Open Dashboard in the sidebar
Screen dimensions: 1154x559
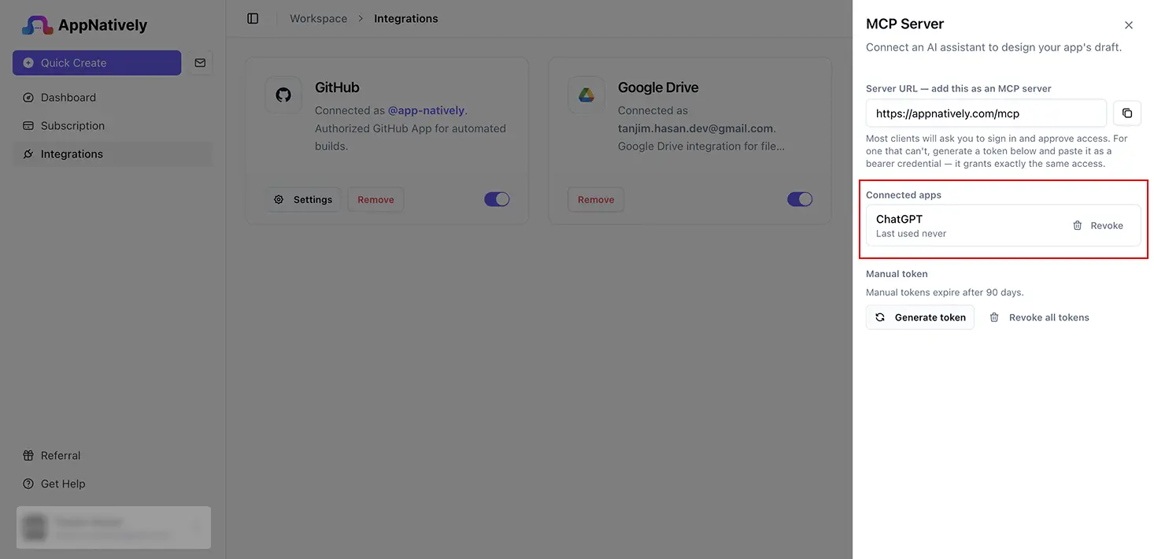click(x=113, y=98)
